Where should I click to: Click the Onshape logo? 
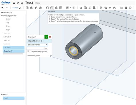click(x=6, y=3)
